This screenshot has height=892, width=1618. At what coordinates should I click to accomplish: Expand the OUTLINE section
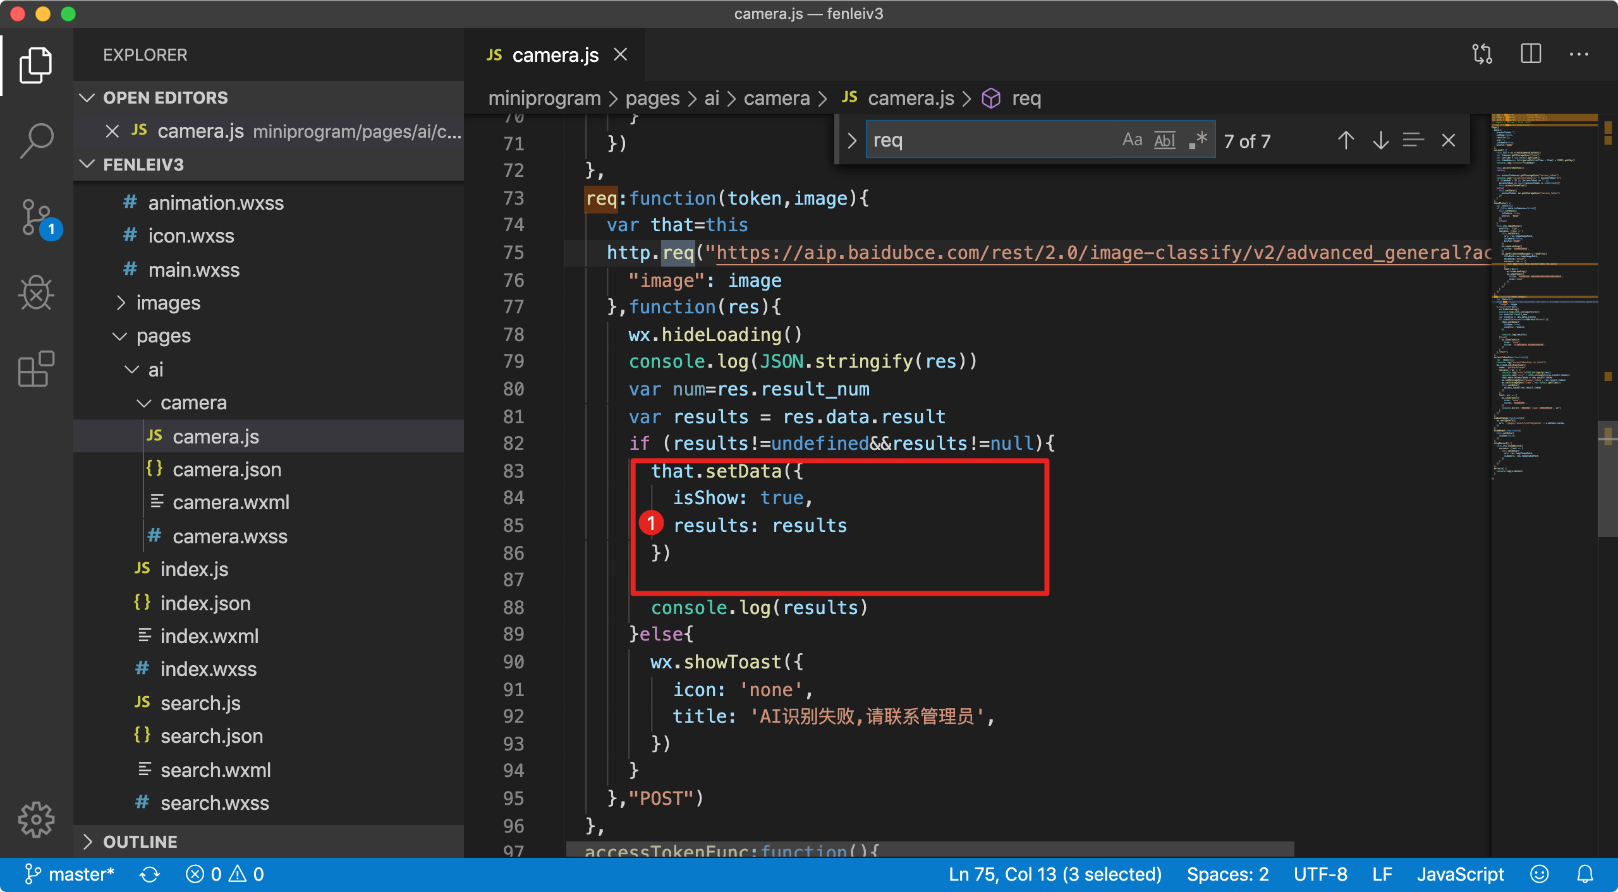(140, 841)
